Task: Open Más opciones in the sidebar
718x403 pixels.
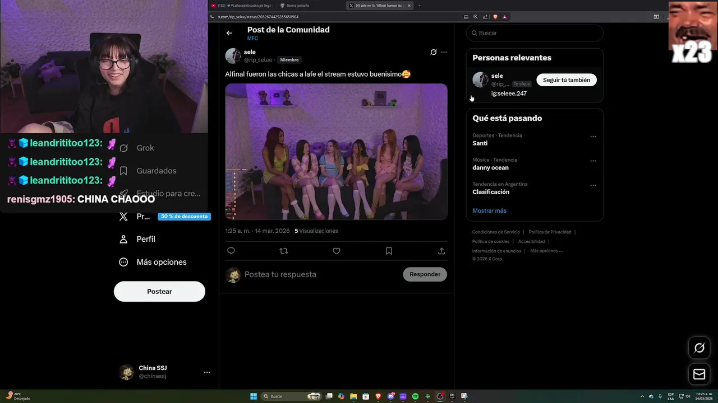Action: [153, 262]
